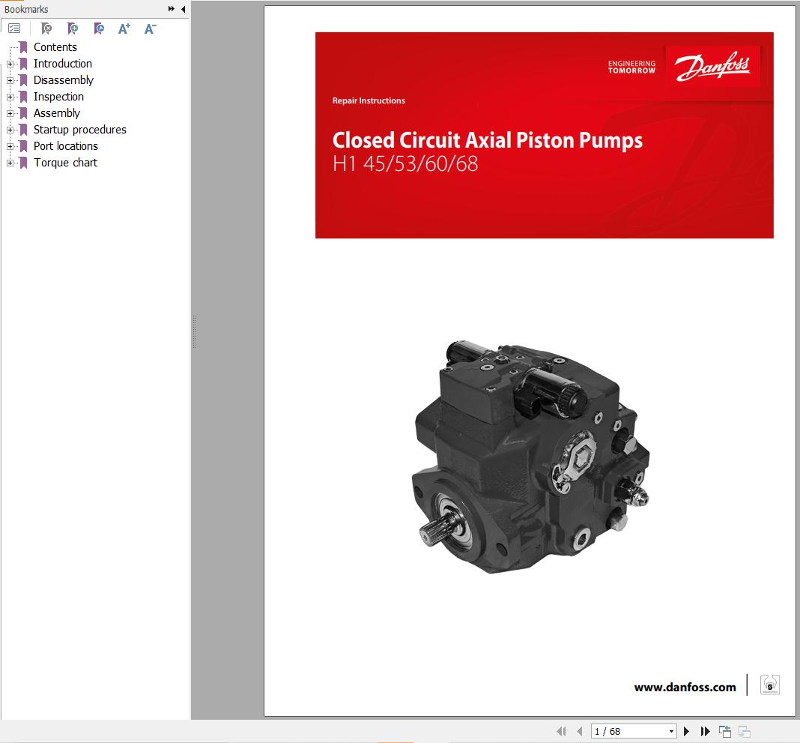Select the Contents bookmark
The height and width of the screenshot is (743, 800).
point(55,46)
